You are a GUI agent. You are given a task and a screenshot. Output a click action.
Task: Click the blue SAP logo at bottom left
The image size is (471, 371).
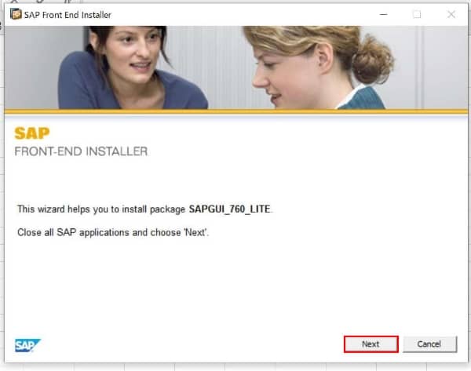(x=27, y=345)
